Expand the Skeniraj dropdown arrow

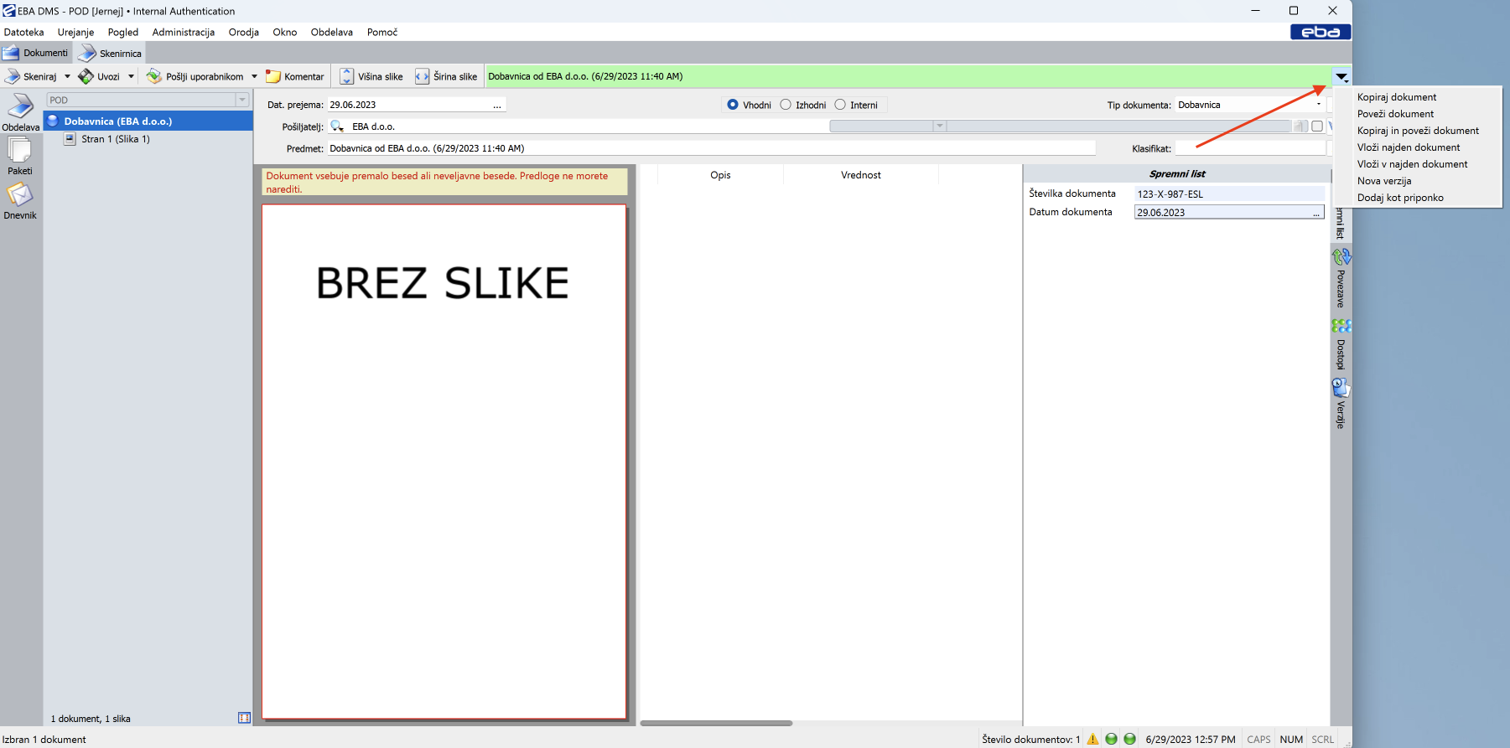tap(68, 76)
